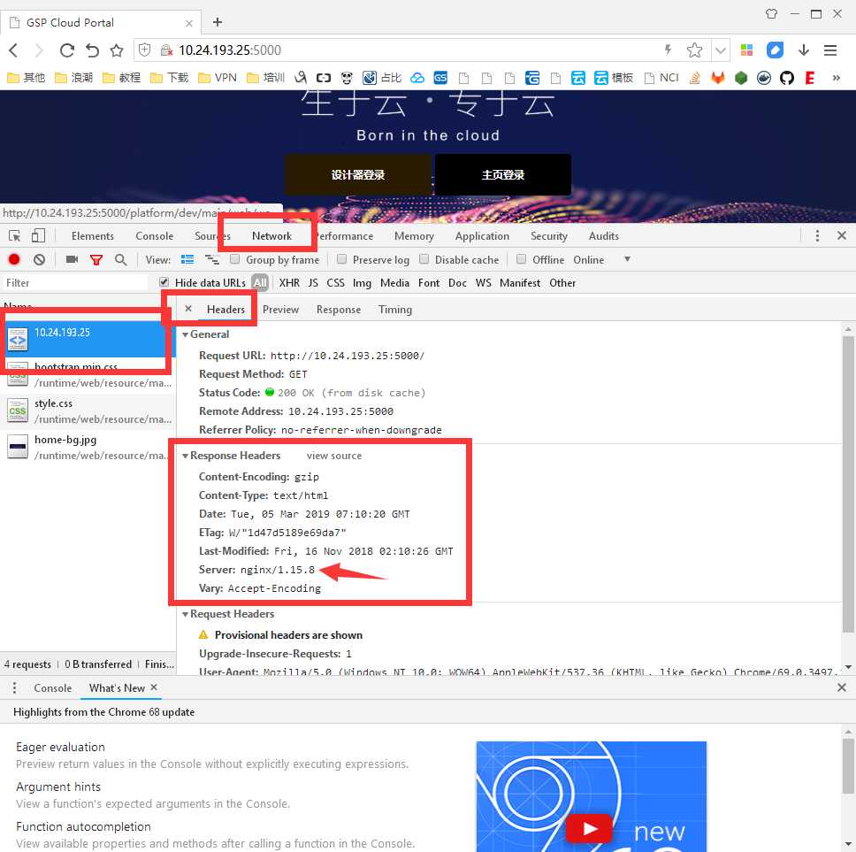856x852 pixels.
Task: Stop recording network log red button
Action: [x=14, y=259]
